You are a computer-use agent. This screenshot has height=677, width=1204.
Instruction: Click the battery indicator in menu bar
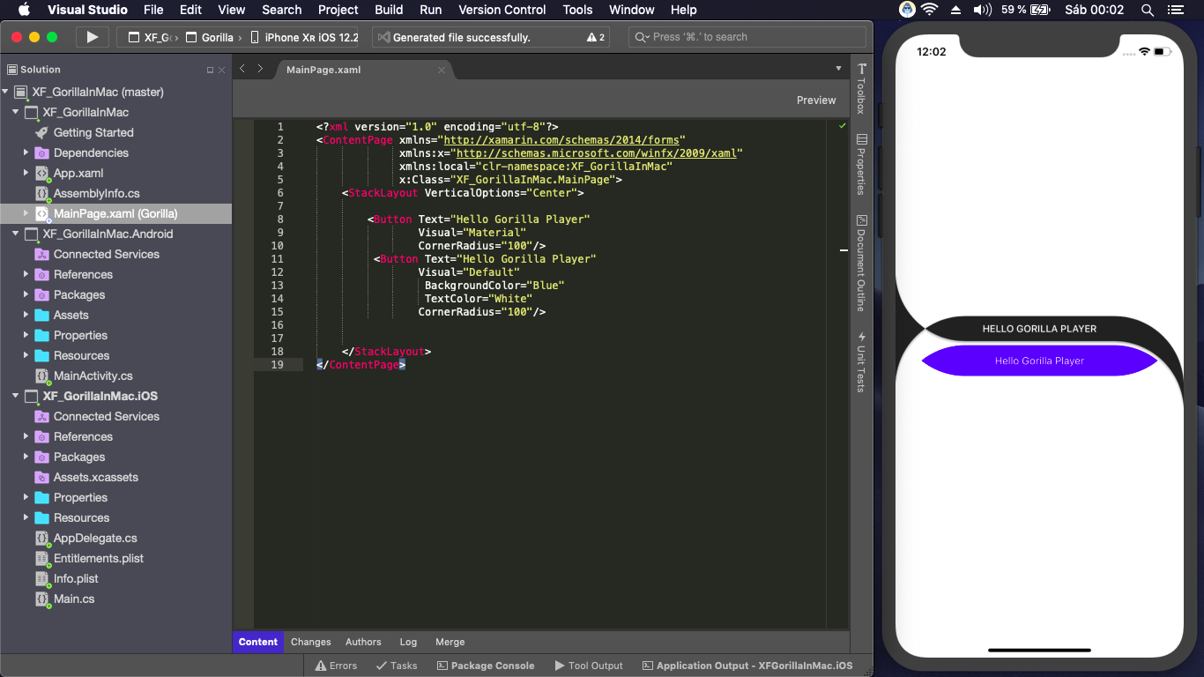1039,10
